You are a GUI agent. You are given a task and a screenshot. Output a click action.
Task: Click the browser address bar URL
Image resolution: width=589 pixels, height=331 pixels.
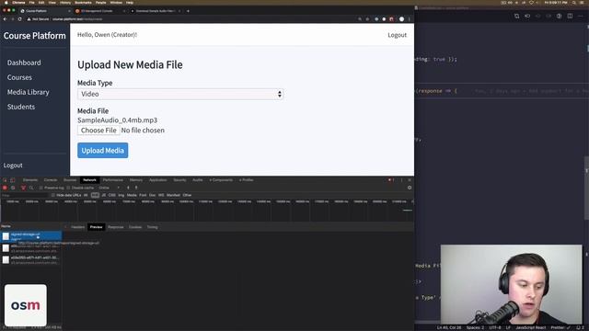point(77,18)
